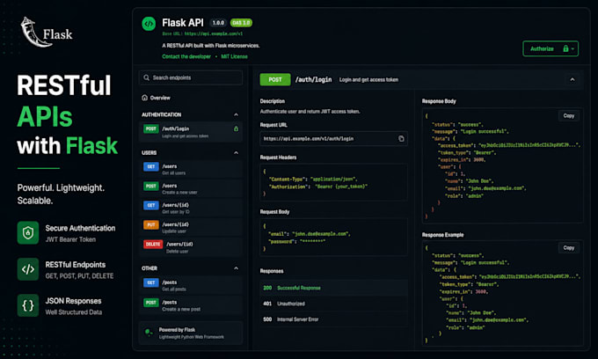Click the Overview home icon
The width and height of the screenshot is (598, 359).
tap(144, 98)
